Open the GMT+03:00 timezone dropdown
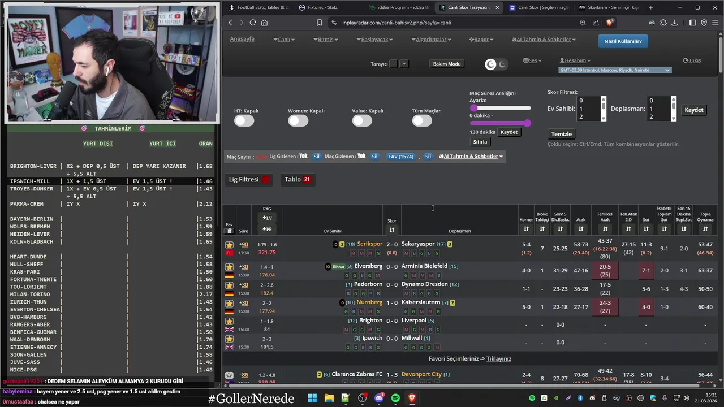Viewport: 724px width, 407px height. click(614, 70)
